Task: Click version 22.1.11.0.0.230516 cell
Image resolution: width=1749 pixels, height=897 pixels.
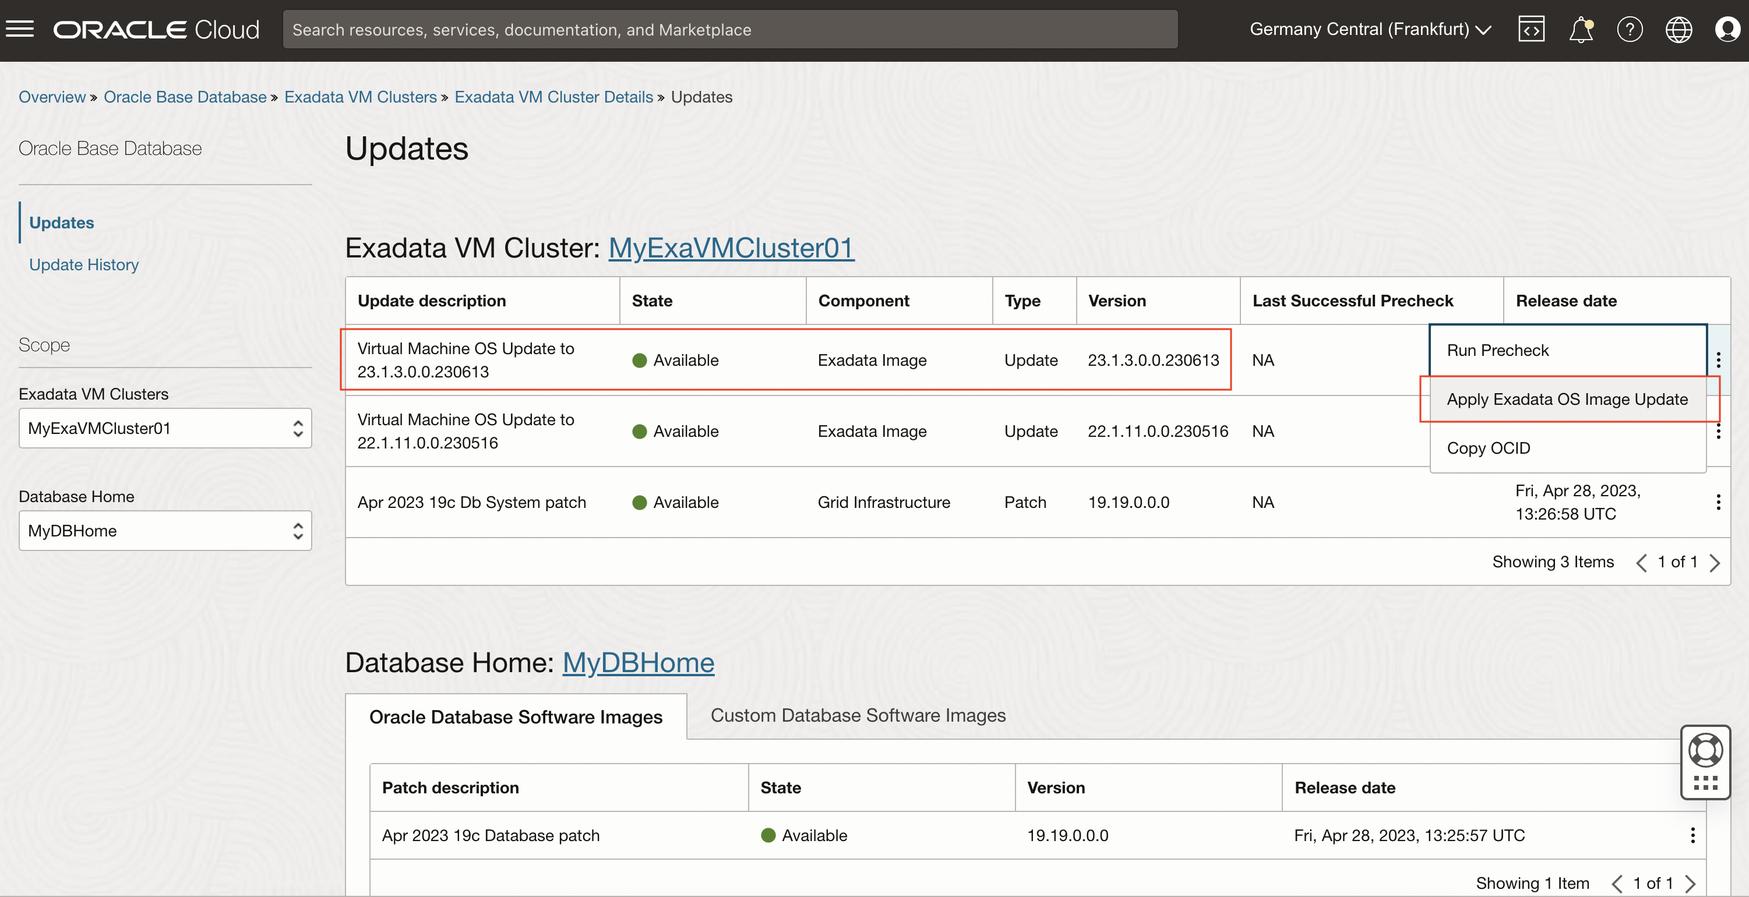Action: [x=1158, y=431]
